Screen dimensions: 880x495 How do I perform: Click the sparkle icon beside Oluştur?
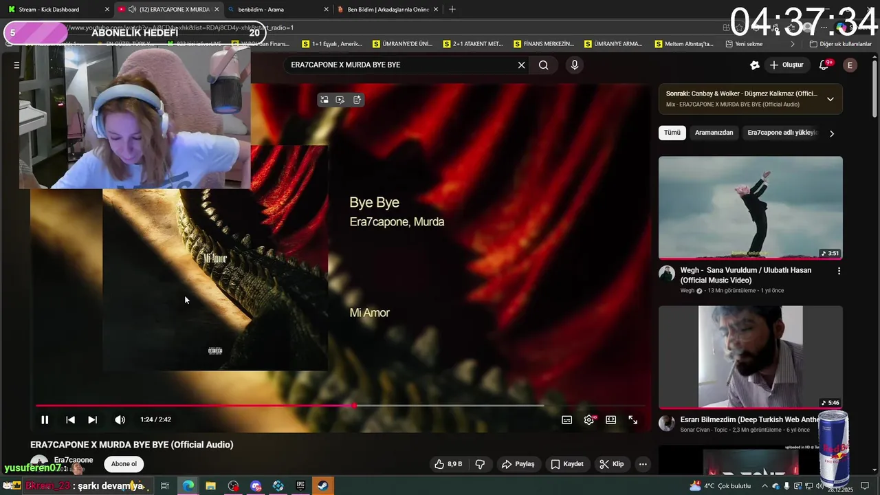[754, 65]
